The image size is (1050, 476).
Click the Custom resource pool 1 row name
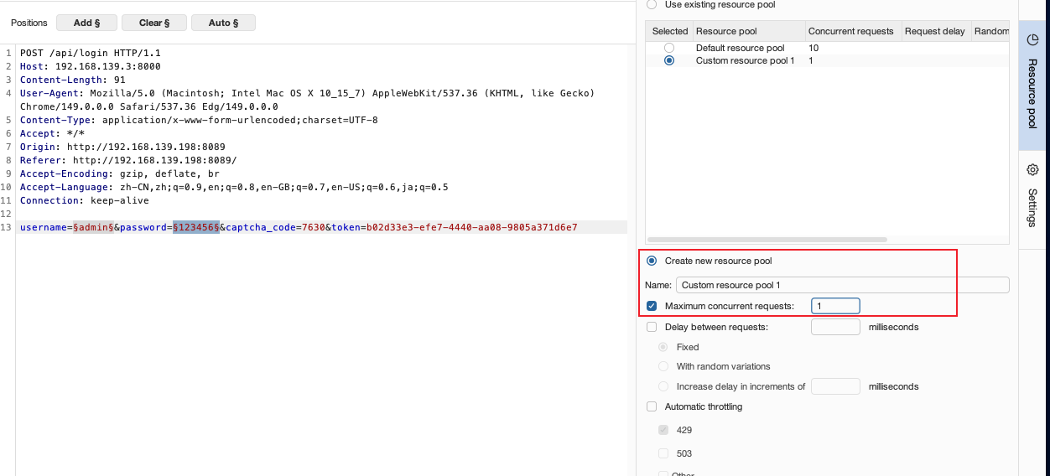pos(746,60)
